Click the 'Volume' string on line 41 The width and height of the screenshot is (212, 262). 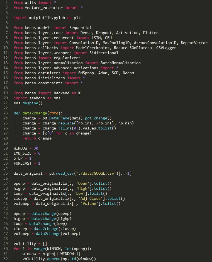click(89, 203)
